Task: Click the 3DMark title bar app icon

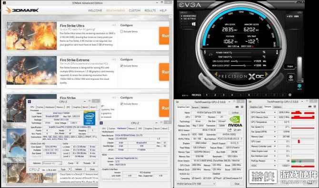Action: coord(4,3)
